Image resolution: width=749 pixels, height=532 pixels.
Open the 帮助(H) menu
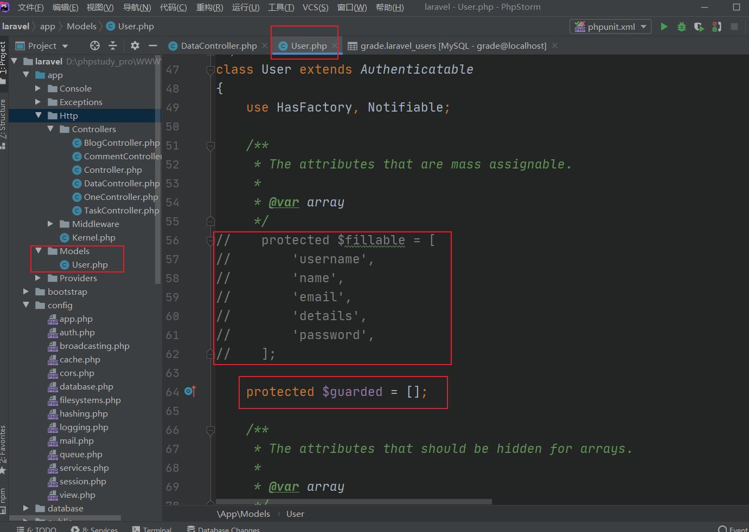pos(389,7)
